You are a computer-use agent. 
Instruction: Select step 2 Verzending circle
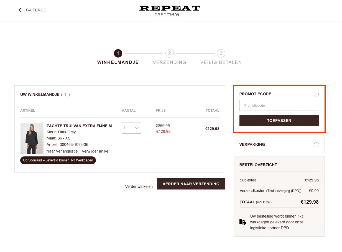(x=169, y=53)
